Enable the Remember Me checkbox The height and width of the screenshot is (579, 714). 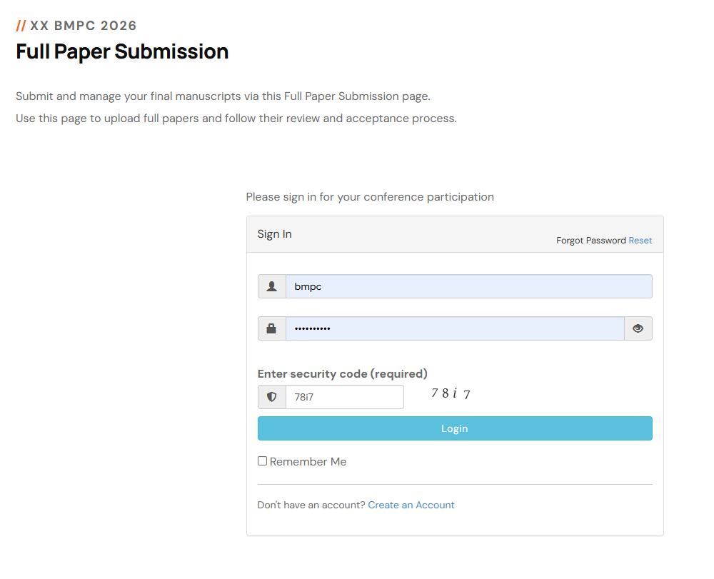(262, 461)
